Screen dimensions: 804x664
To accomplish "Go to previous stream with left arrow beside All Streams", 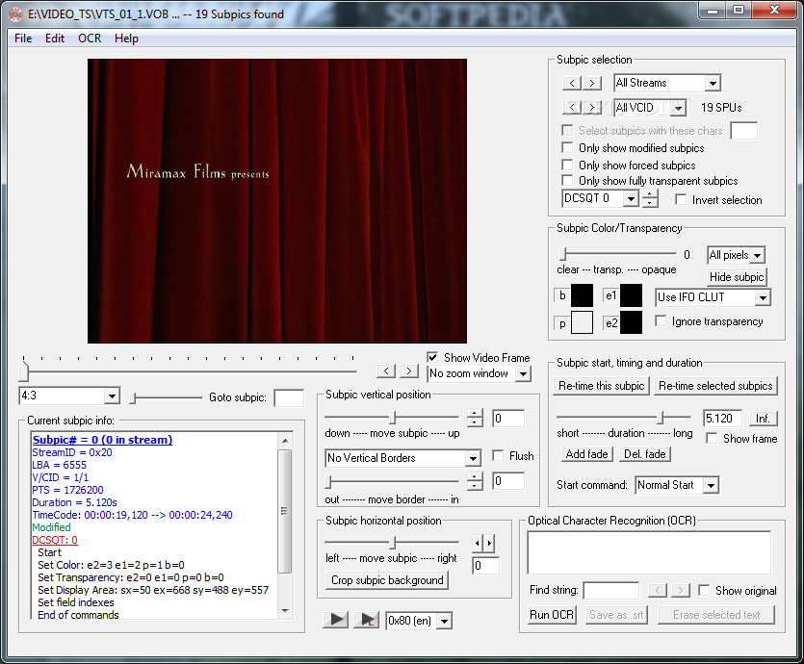I will tap(572, 83).
